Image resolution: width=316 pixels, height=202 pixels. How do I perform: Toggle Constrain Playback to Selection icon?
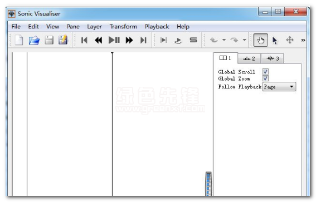(x=163, y=40)
